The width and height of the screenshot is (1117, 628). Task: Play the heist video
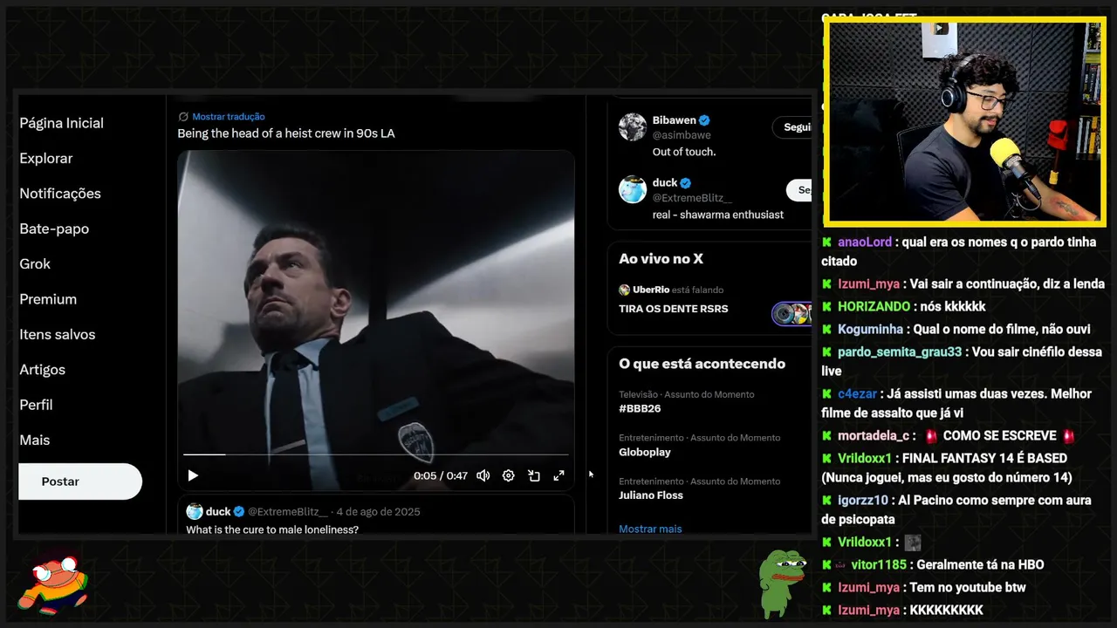point(193,475)
